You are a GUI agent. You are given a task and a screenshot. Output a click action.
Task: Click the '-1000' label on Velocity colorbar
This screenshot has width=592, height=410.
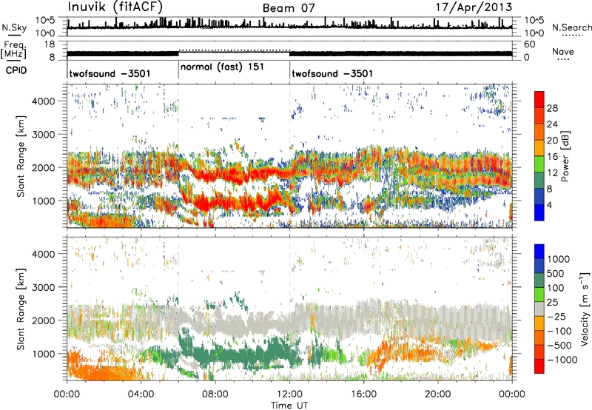[562, 360]
